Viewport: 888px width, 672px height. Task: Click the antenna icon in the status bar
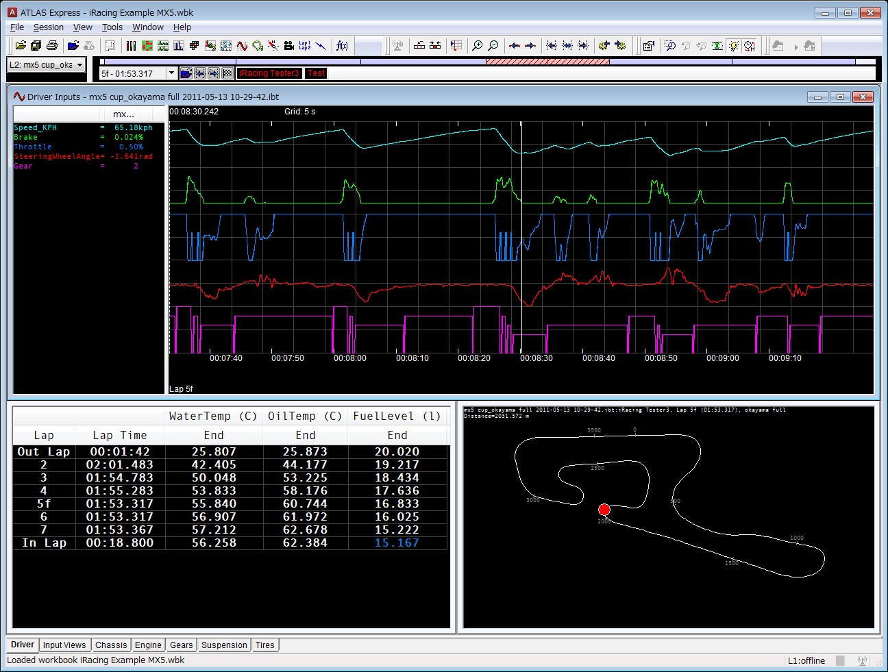(862, 661)
